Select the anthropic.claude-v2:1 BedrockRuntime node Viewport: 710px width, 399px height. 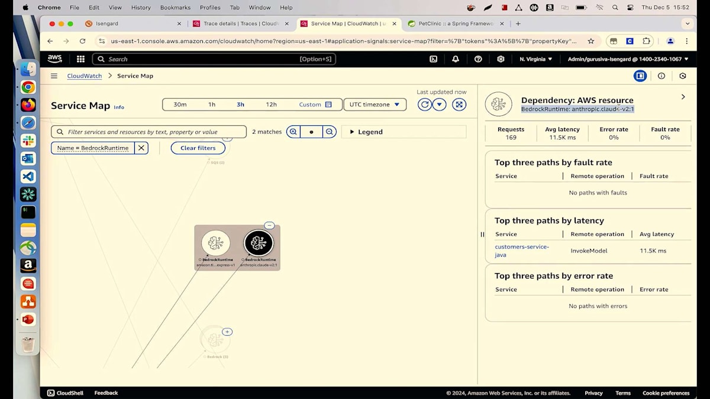(259, 243)
